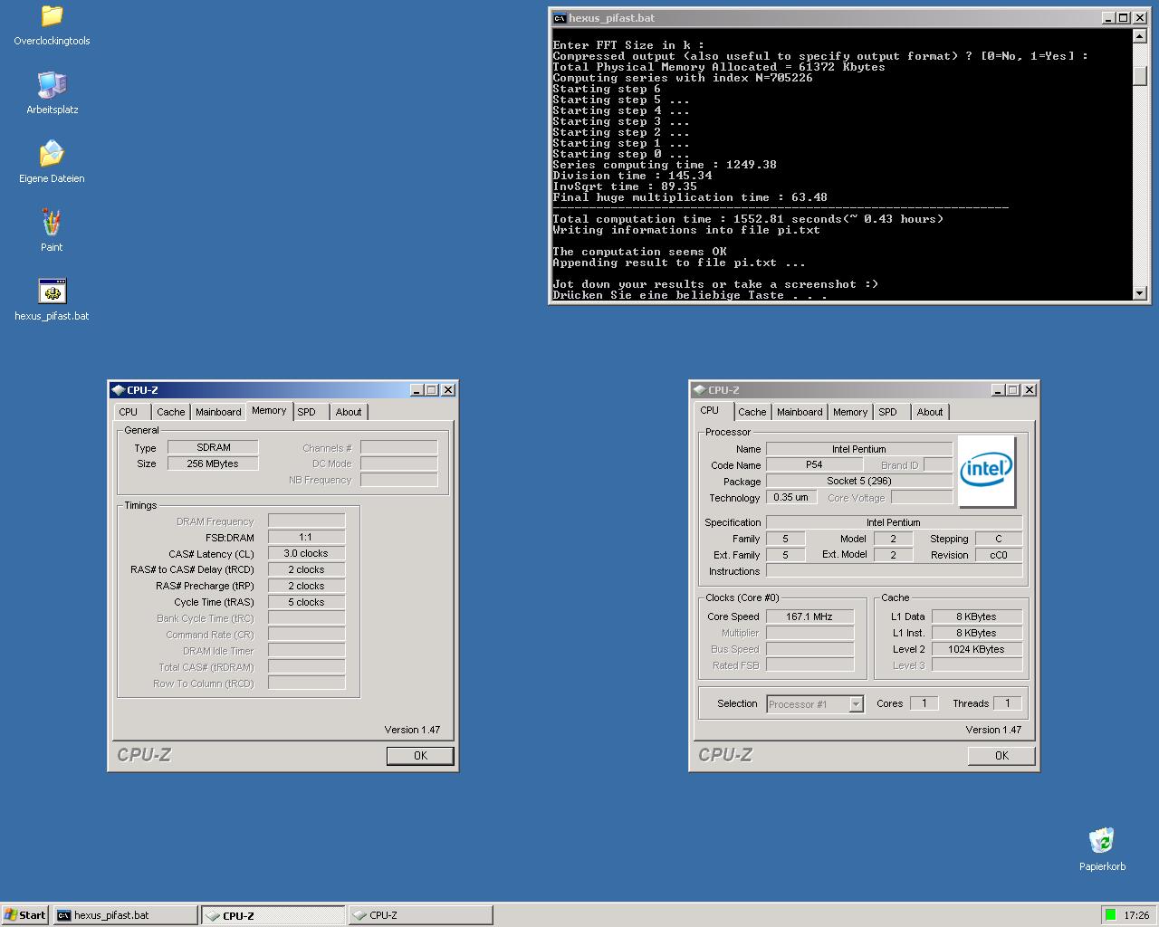
Task: Click the Intel logo in CPU-Z
Action: click(x=987, y=471)
